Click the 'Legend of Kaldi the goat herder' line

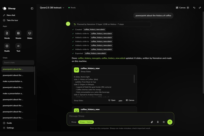pyautogui.click(x=94, y=87)
